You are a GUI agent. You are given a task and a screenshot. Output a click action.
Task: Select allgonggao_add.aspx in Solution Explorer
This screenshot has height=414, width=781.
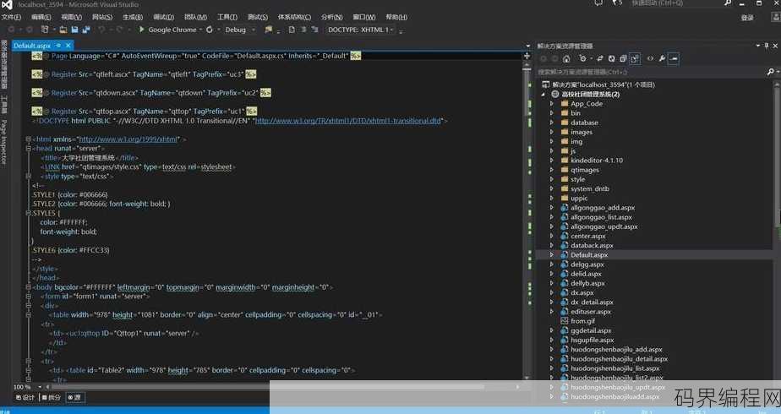[x=603, y=208]
